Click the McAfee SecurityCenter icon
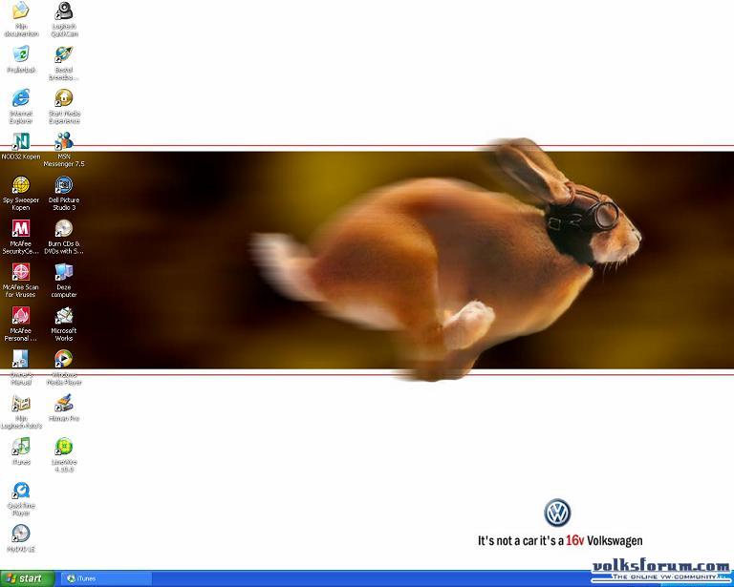This screenshot has width=734, height=587. (x=21, y=228)
